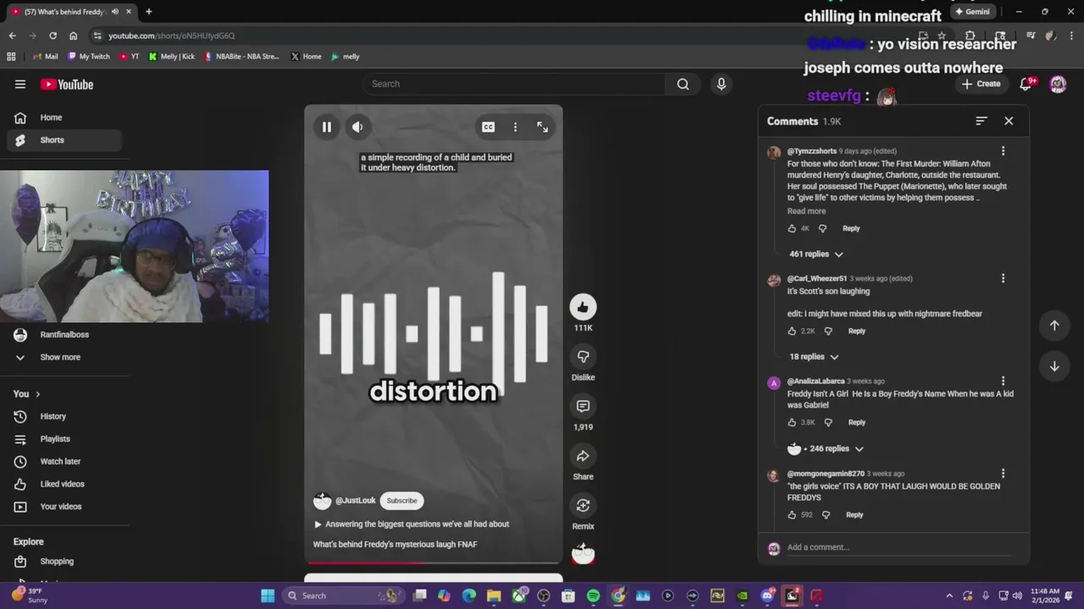
Task: Close the Comments panel
Action: [x=1009, y=121]
